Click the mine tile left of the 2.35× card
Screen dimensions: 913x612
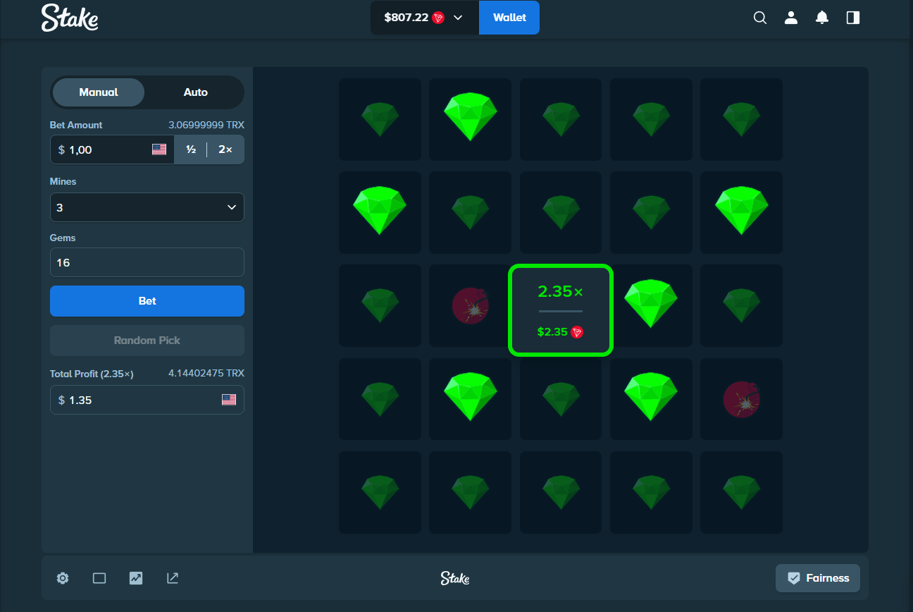coord(471,305)
